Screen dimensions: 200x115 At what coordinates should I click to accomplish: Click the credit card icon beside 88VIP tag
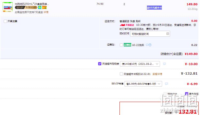click(44, 7)
